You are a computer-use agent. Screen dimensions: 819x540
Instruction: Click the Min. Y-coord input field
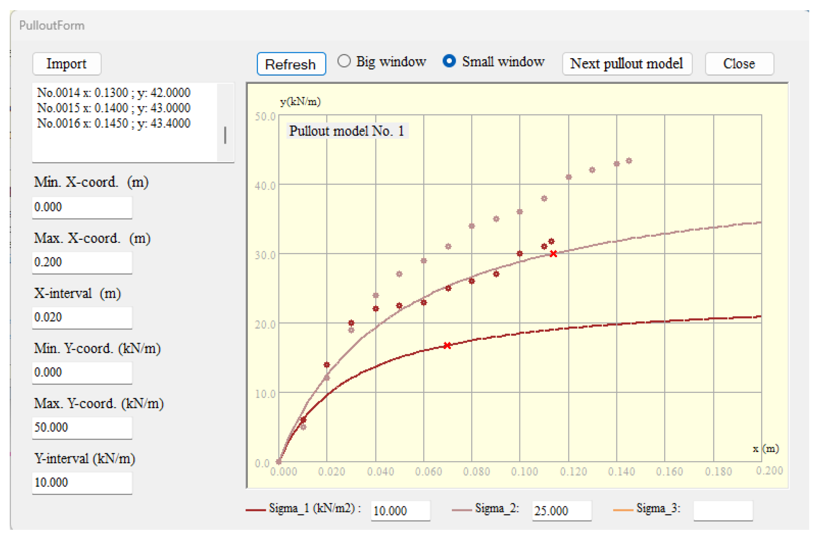click(82, 372)
